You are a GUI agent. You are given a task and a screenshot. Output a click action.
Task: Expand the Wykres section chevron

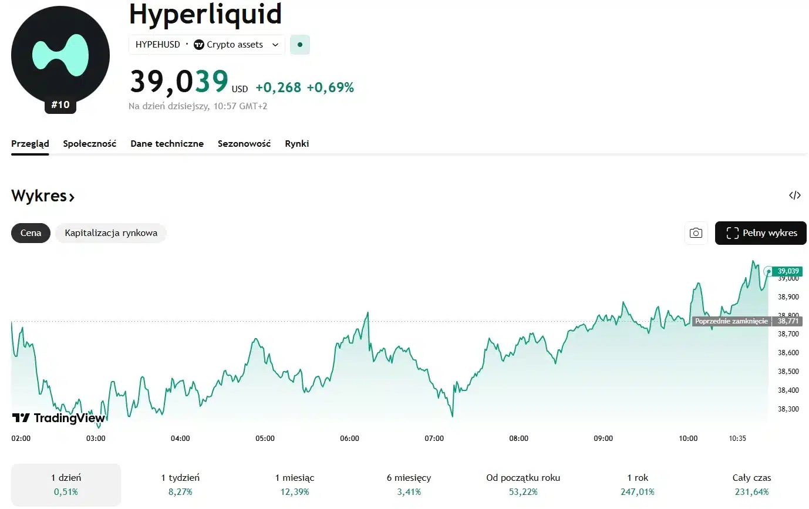point(72,197)
